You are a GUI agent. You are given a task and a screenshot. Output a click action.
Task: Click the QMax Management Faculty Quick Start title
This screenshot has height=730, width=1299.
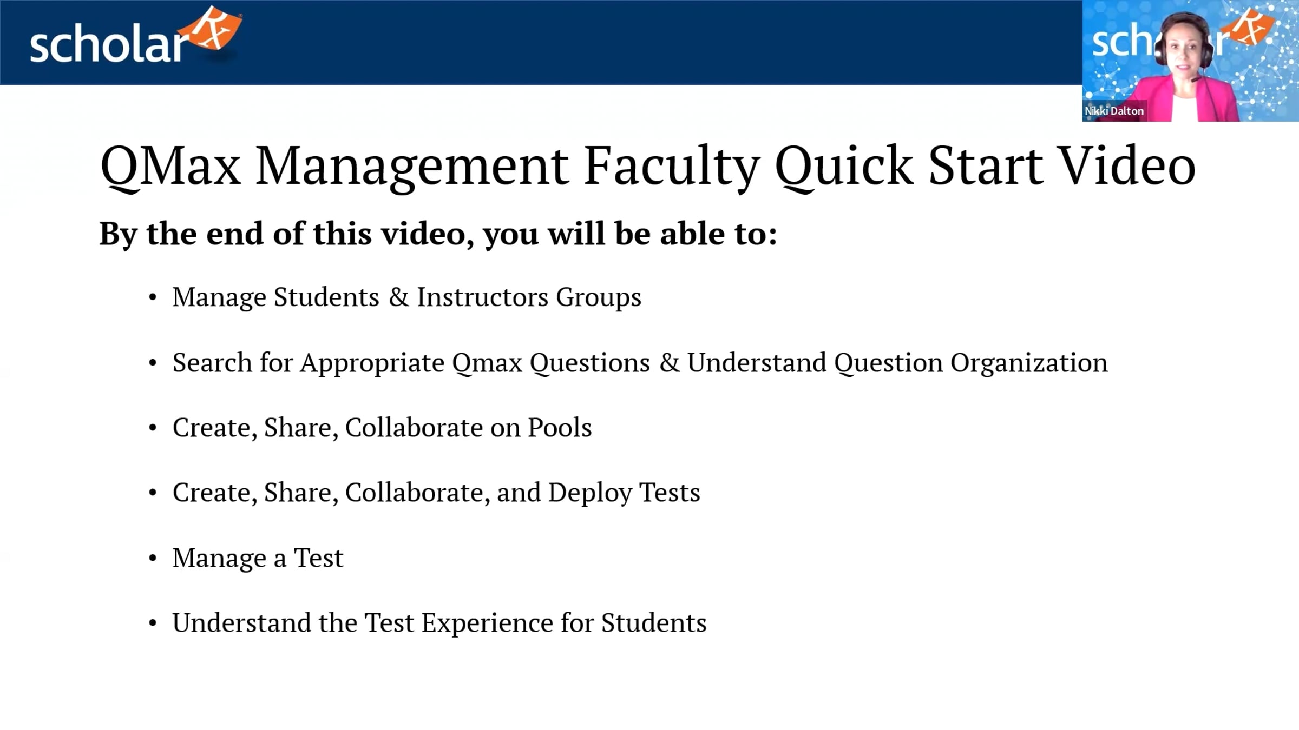click(648, 166)
